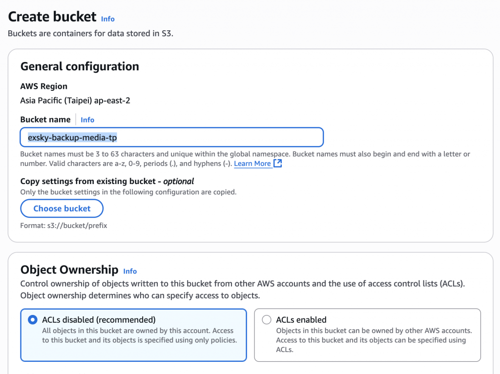500x374 pixels.
Task: Select the ACLs disabled radio button
Action: [33, 320]
